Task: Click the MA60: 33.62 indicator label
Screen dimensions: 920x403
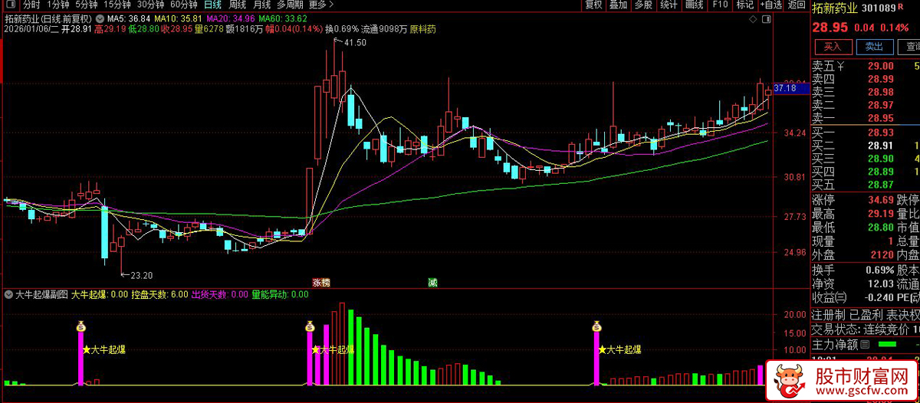Action: coord(283,18)
